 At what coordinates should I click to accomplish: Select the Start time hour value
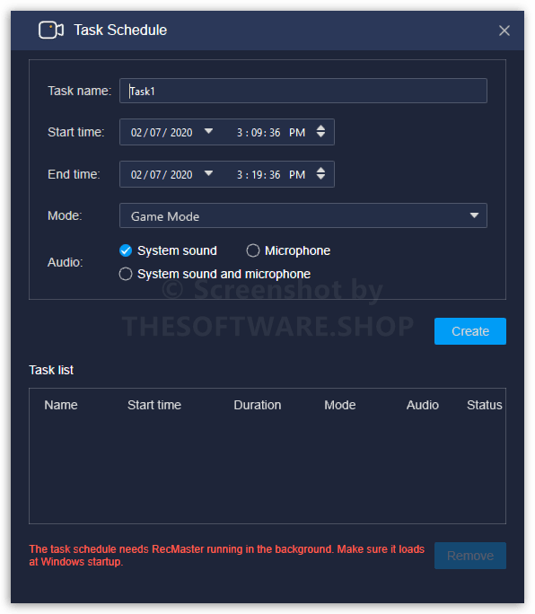(240, 133)
